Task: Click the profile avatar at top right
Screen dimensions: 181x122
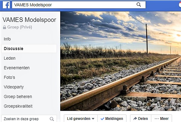Action: (x=180, y=5)
